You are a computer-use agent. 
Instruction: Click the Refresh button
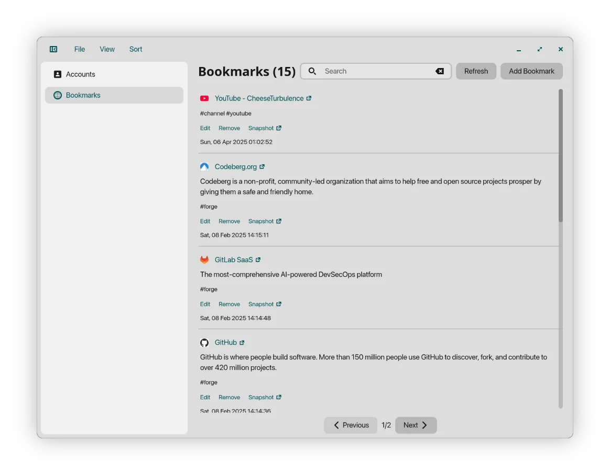[x=476, y=71]
